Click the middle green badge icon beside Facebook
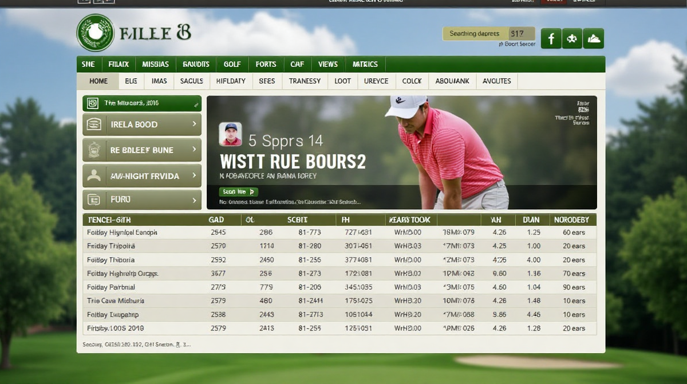The image size is (687, 384). click(x=572, y=39)
